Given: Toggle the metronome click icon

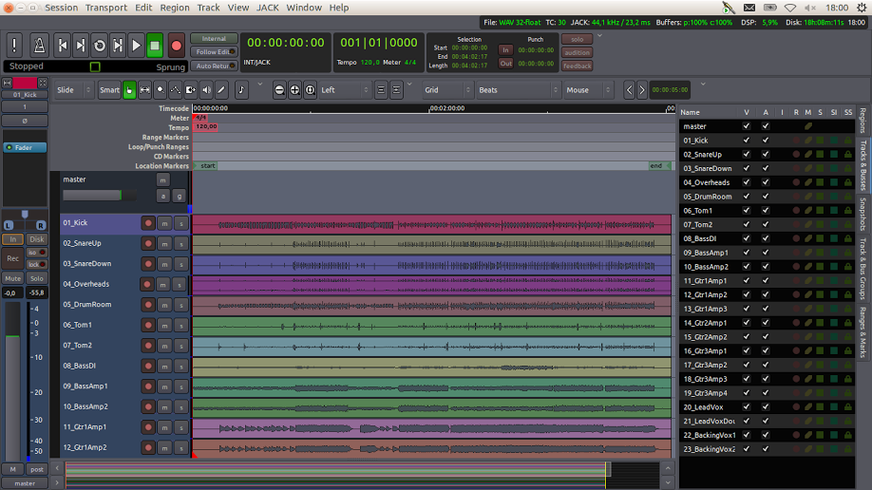Looking at the screenshot, I should coord(39,46).
